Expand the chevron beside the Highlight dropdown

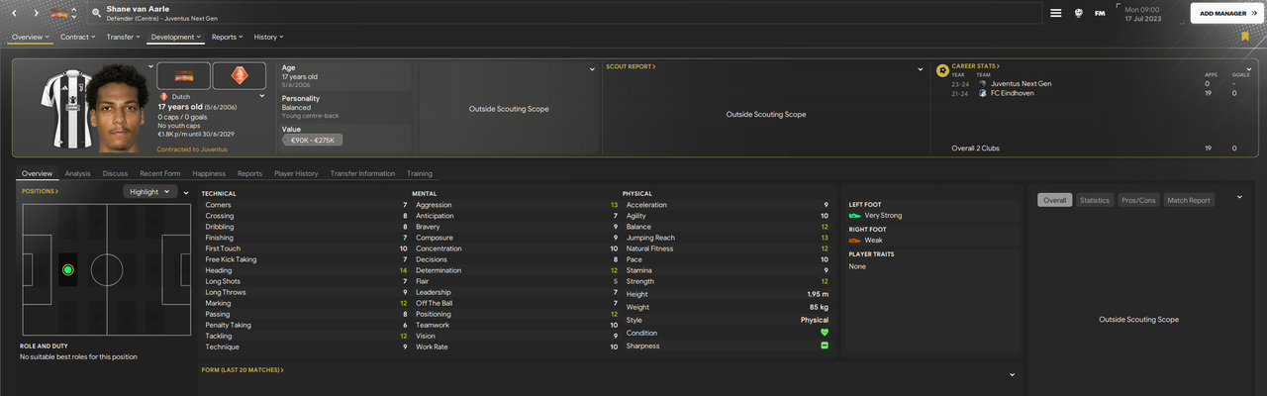pyautogui.click(x=185, y=192)
